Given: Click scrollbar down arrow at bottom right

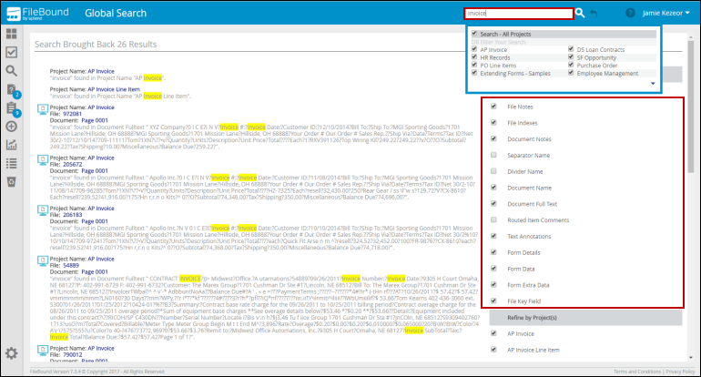Looking at the screenshot, I should pyautogui.click(x=691, y=358).
